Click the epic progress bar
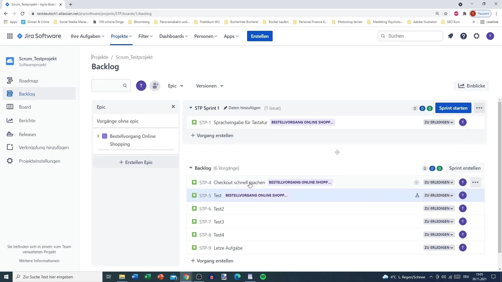 (x=136, y=150)
